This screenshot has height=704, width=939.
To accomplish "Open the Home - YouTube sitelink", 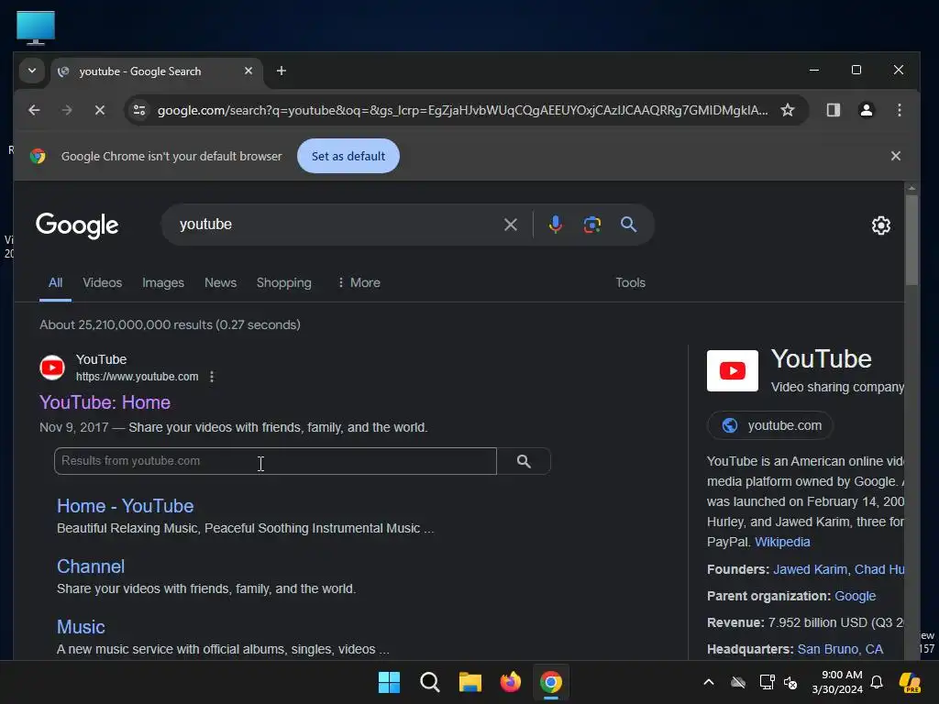I will coord(125,506).
